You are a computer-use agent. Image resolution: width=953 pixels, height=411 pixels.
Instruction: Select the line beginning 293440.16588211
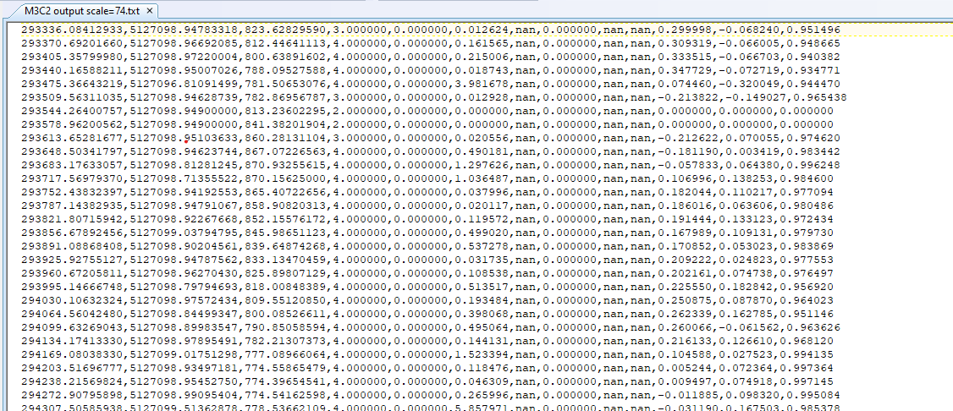point(430,70)
